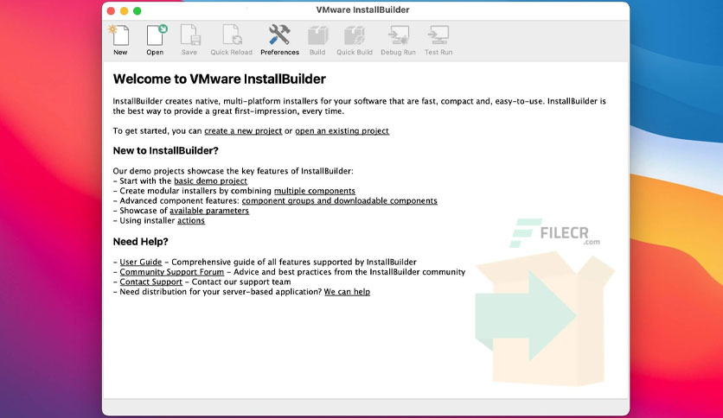Visit the Community Support Forum link
Screen dimensions: 723x418
pos(171,272)
